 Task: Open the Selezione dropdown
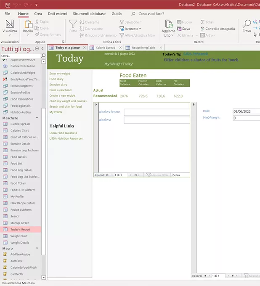tap(130, 22)
